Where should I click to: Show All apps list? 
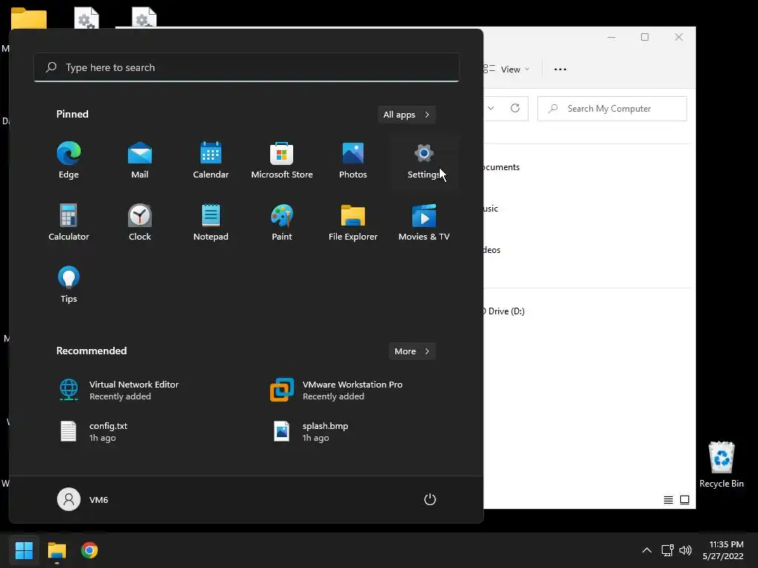pos(406,115)
